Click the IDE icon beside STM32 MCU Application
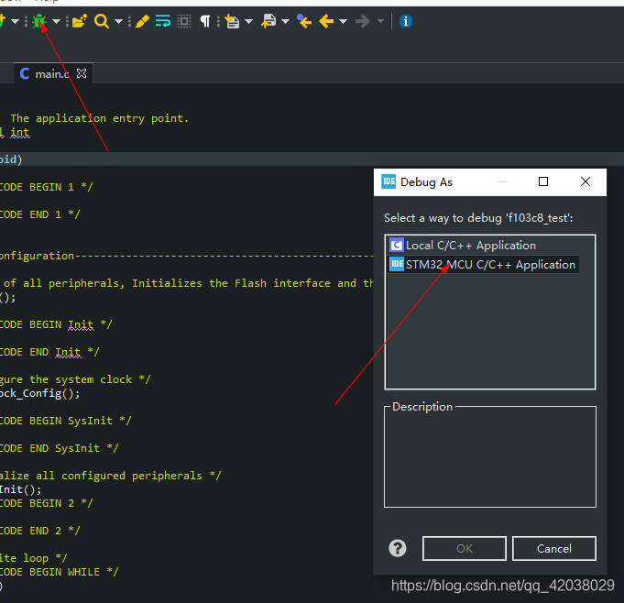 (397, 264)
